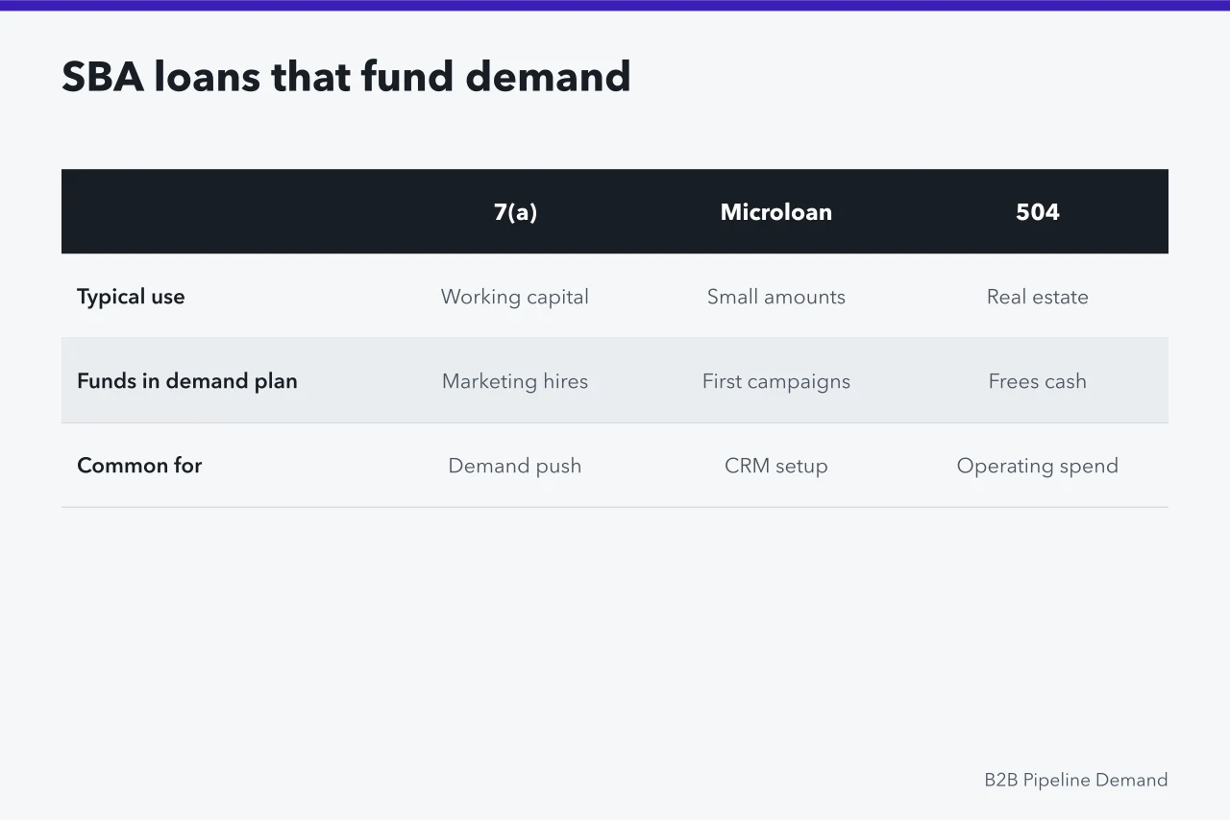Image resolution: width=1230 pixels, height=820 pixels.
Task: Click the 'CRM setup' cell
Action: tap(776, 466)
